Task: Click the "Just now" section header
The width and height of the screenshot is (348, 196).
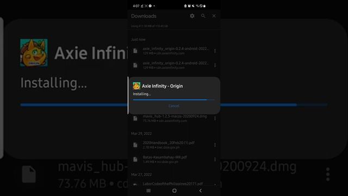Action: (138, 39)
